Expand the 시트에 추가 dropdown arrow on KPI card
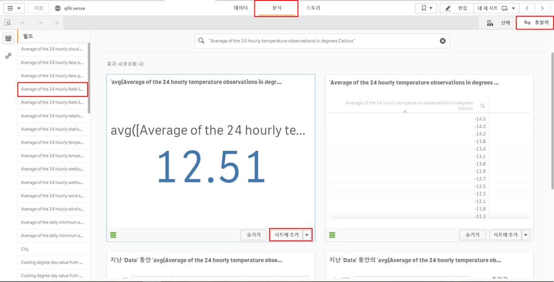This screenshot has height=282, width=554. coord(307,235)
